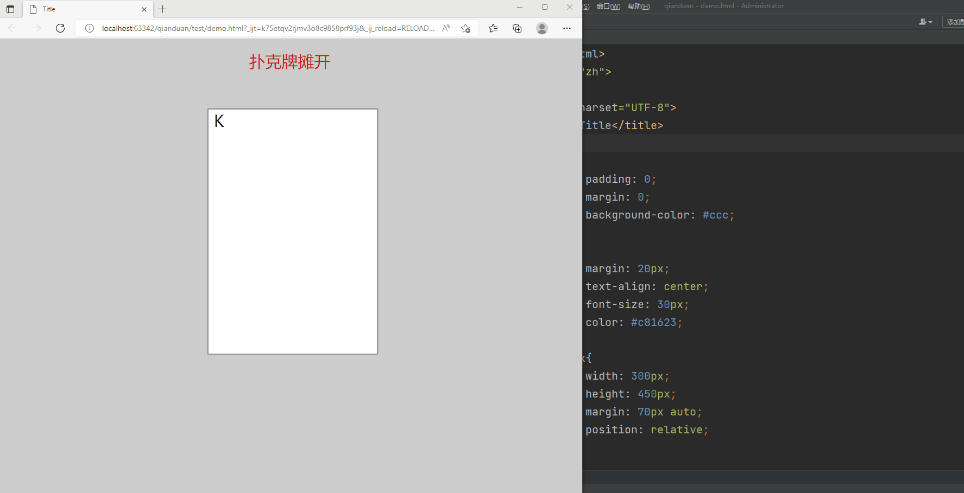The height and width of the screenshot is (493, 964).
Task: Click the position: relative code line
Action: 647,430
